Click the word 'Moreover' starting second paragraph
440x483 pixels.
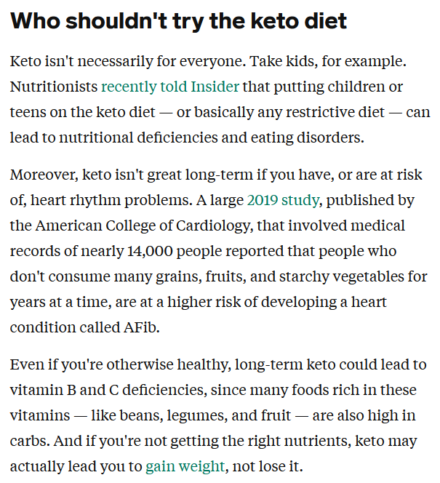coord(44,175)
